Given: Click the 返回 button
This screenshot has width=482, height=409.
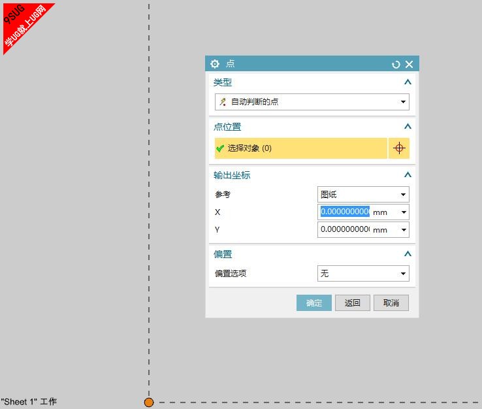Looking at the screenshot, I should 352,303.
